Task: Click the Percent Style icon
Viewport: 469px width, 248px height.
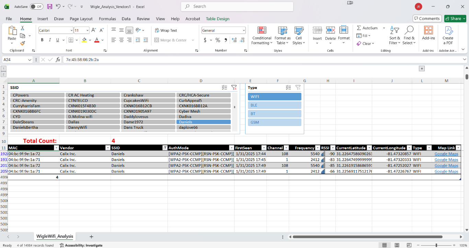Action: [x=218, y=40]
